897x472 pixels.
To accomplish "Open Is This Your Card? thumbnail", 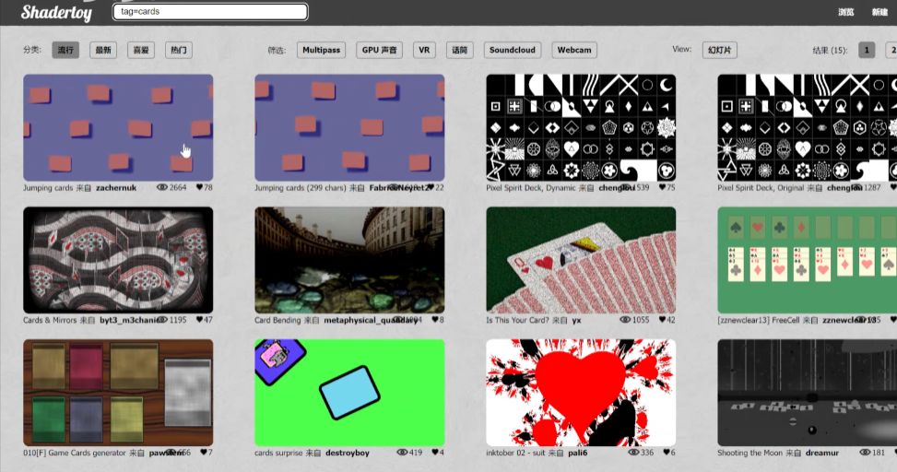I will (581, 260).
